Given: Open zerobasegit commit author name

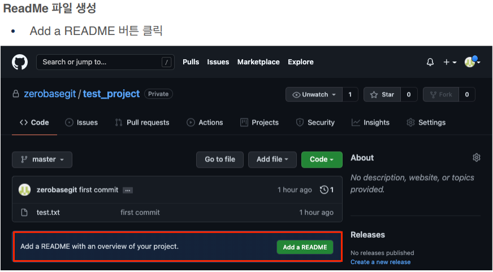Looking at the screenshot, I should pyautogui.click(x=57, y=190).
